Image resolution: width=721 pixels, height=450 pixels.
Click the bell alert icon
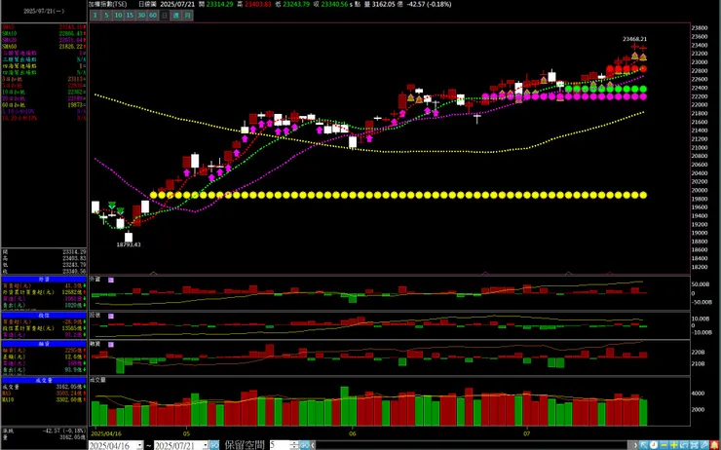pyautogui.click(x=714, y=445)
